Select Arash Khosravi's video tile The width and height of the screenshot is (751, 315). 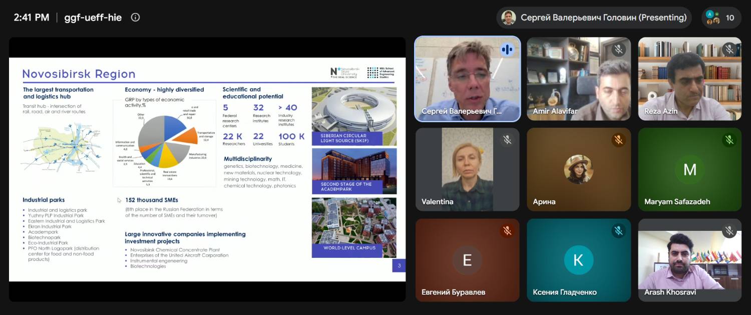pyautogui.click(x=690, y=260)
